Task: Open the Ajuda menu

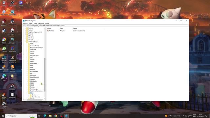Action: [47, 23]
